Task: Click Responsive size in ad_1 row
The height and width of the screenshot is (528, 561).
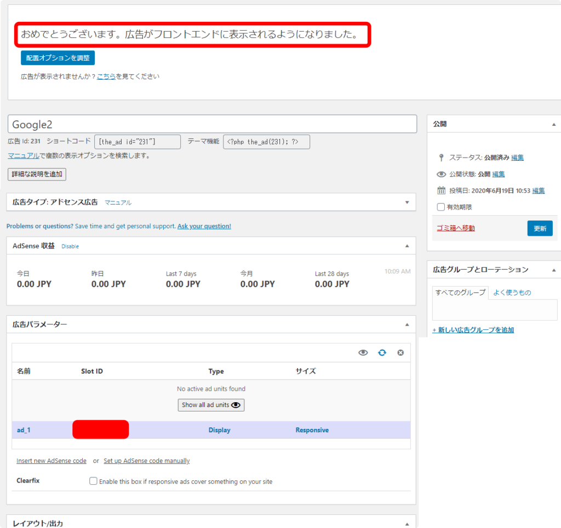Action: tap(312, 430)
